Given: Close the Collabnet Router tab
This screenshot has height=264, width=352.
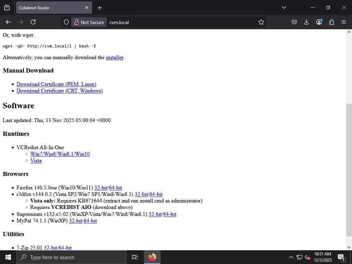Looking at the screenshot, I should [x=87, y=8].
